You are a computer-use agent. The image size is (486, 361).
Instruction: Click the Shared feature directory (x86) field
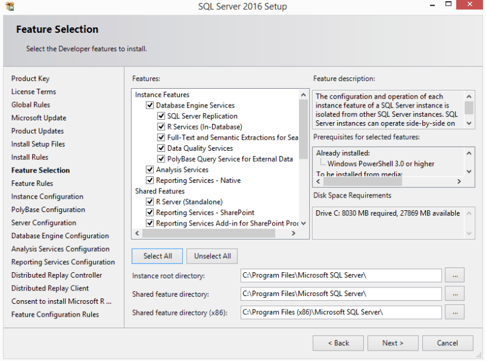(x=341, y=312)
